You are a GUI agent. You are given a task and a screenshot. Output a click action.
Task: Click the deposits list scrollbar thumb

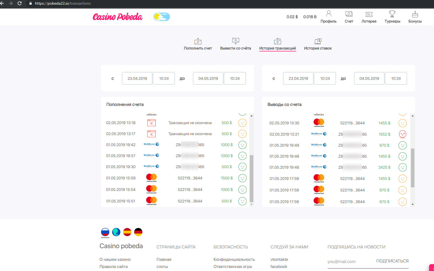click(251, 179)
